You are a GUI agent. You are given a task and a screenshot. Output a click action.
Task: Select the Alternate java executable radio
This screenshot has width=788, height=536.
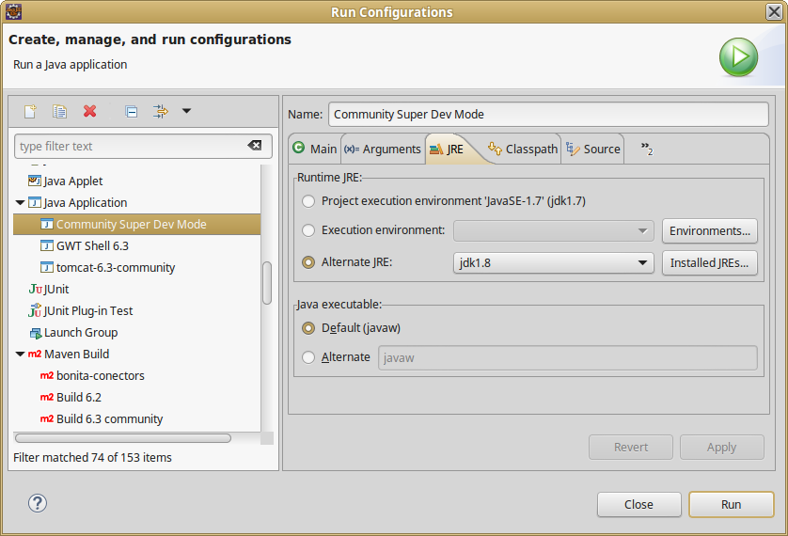point(308,357)
